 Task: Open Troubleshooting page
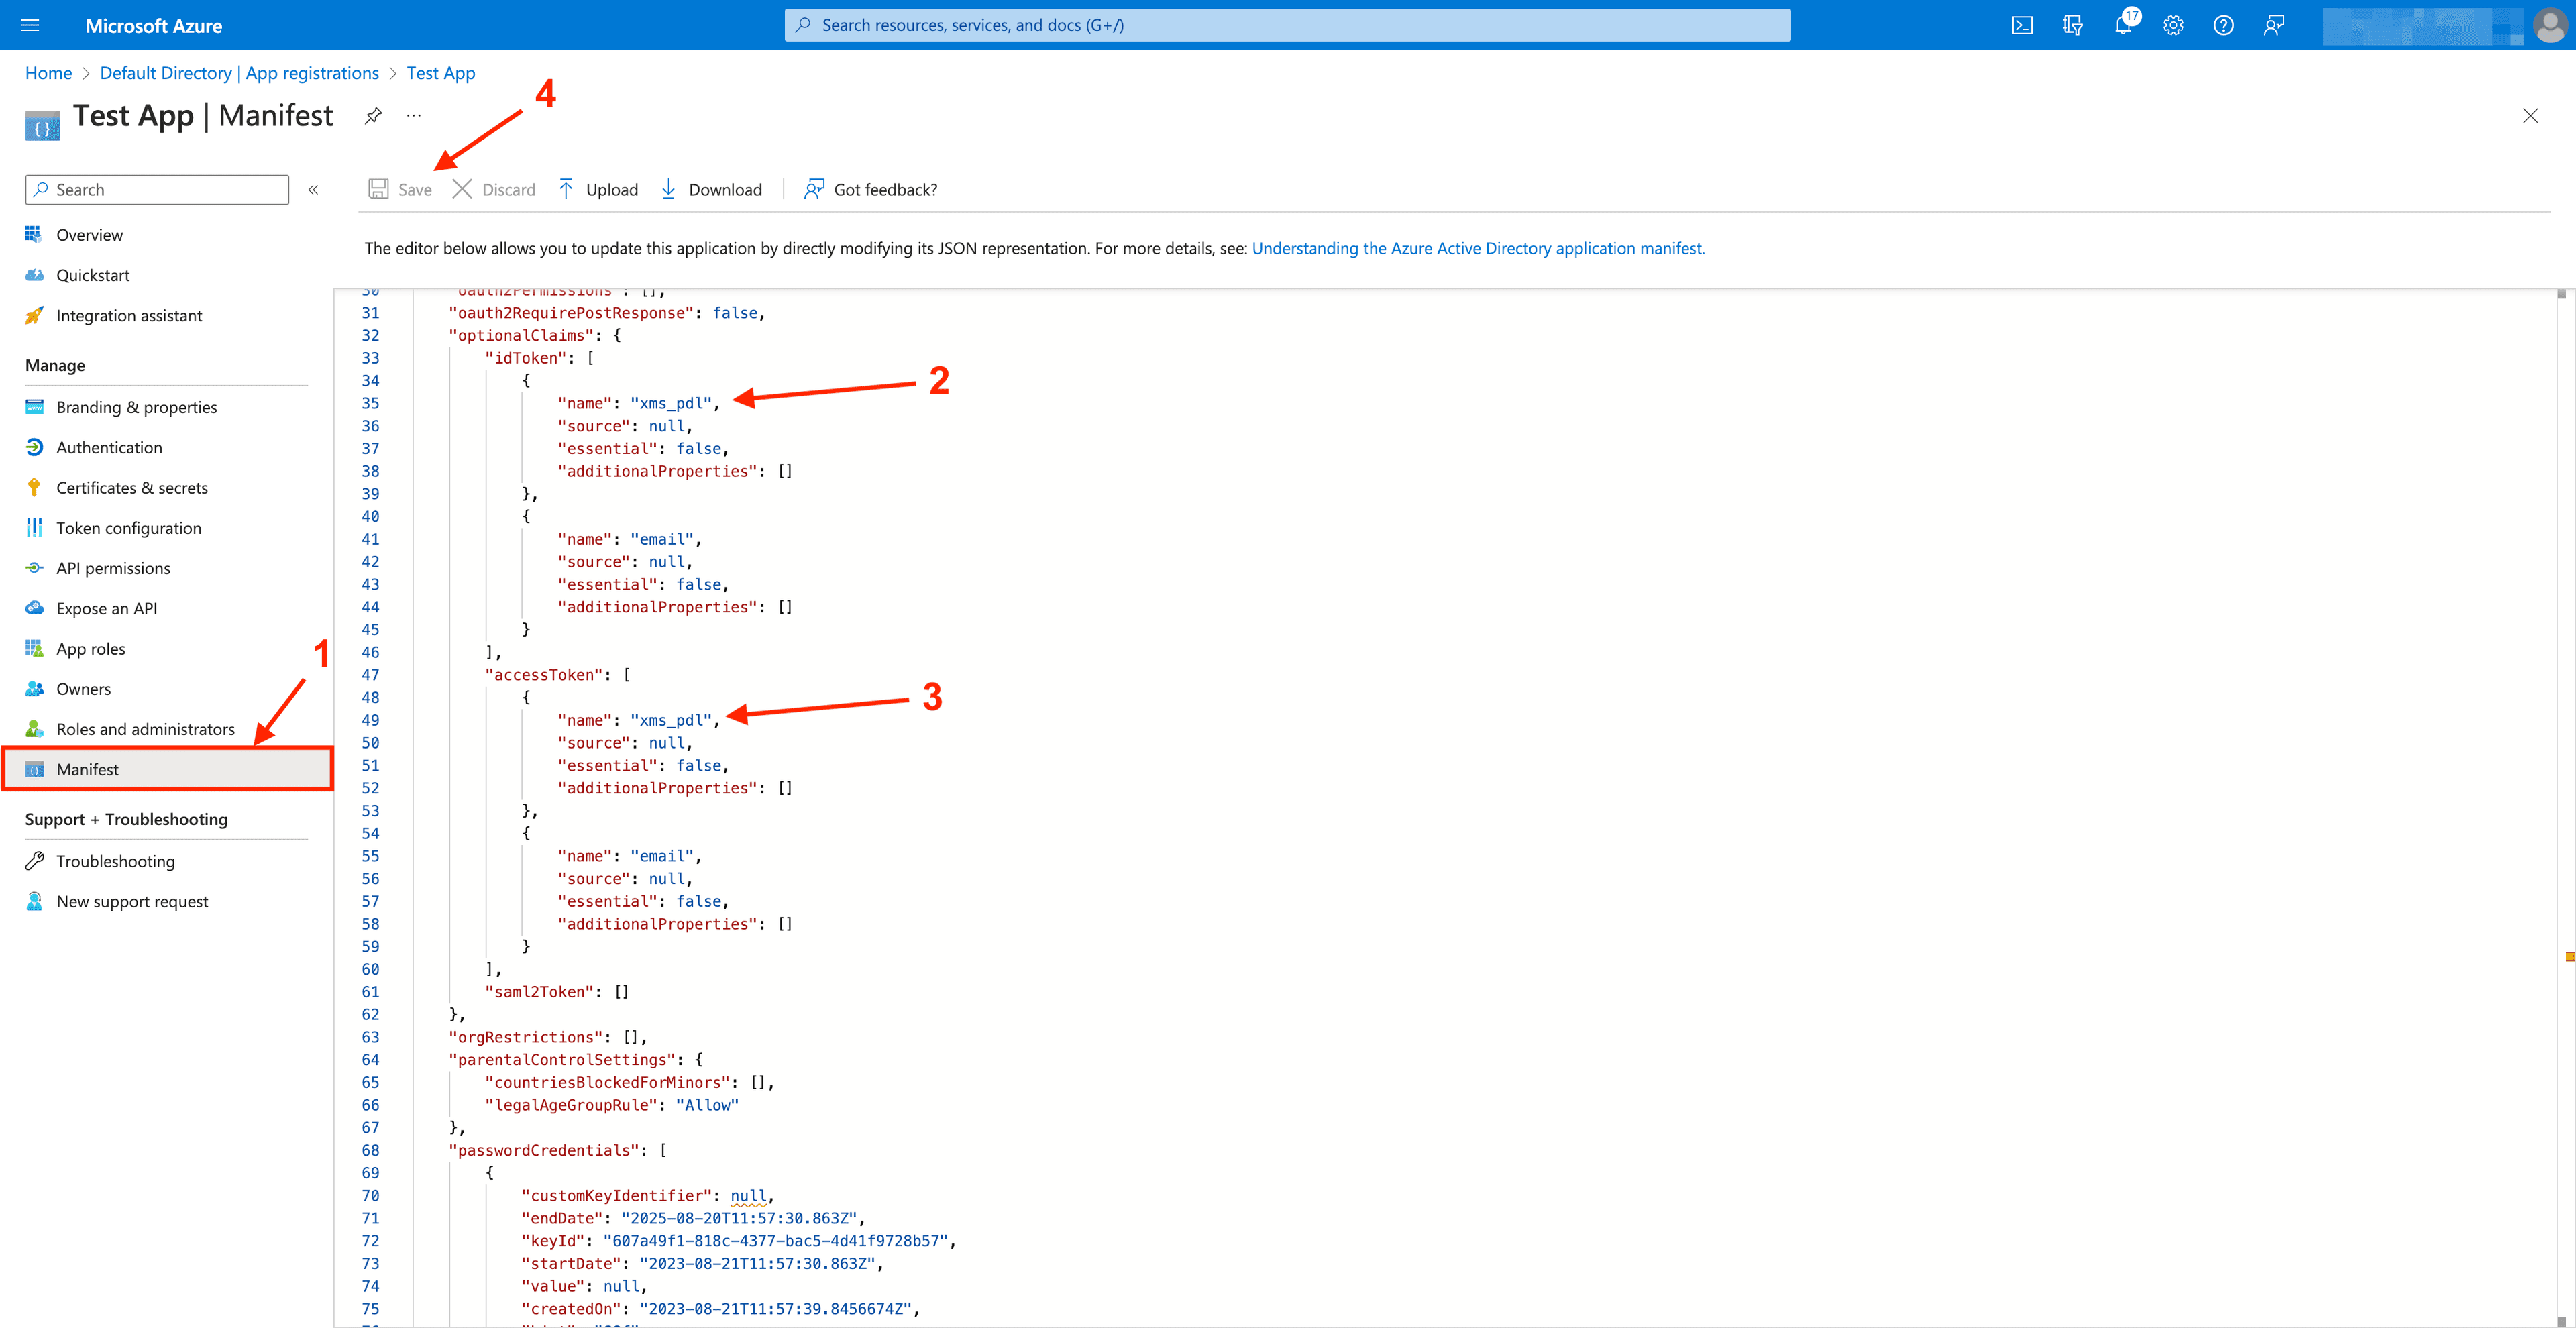coord(115,861)
